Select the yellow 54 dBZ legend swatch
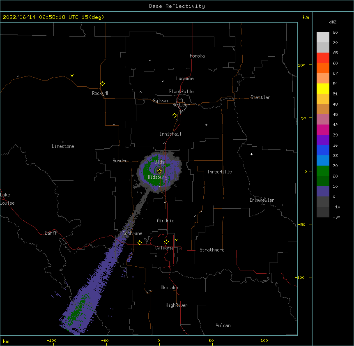Image resolution: width=354 pixels, height=346 pixels. [323, 88]
